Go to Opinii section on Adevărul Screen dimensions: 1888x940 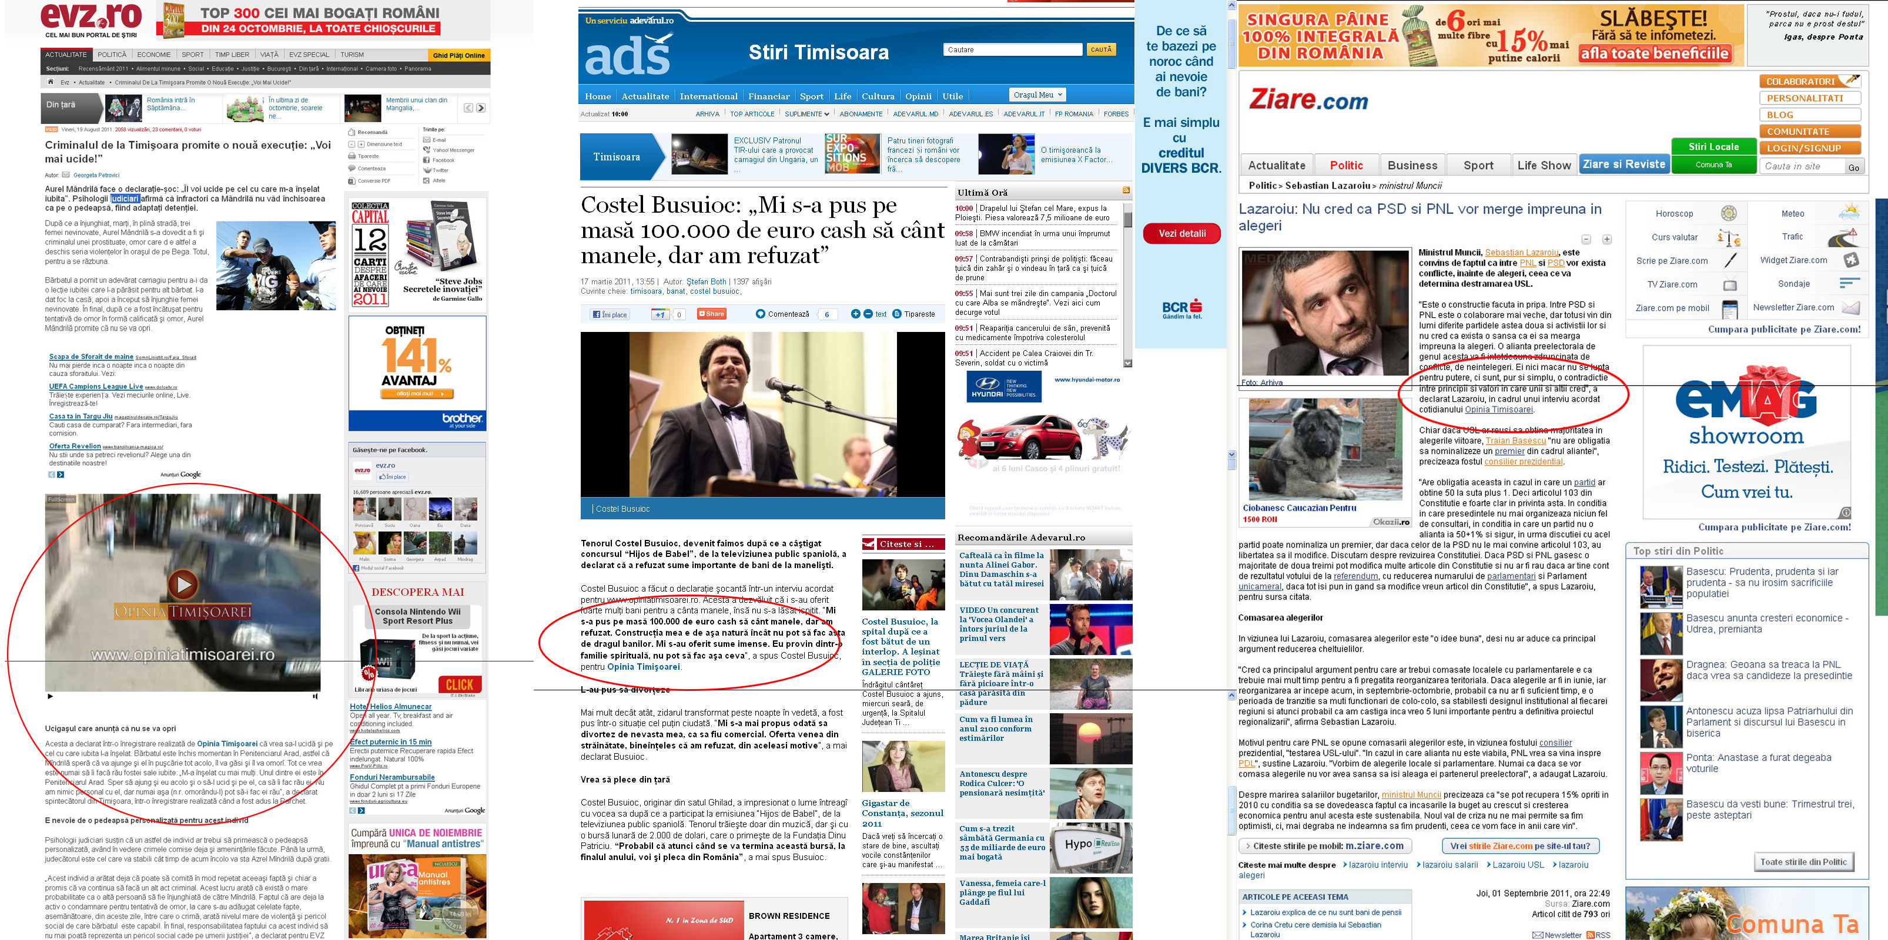918,96
